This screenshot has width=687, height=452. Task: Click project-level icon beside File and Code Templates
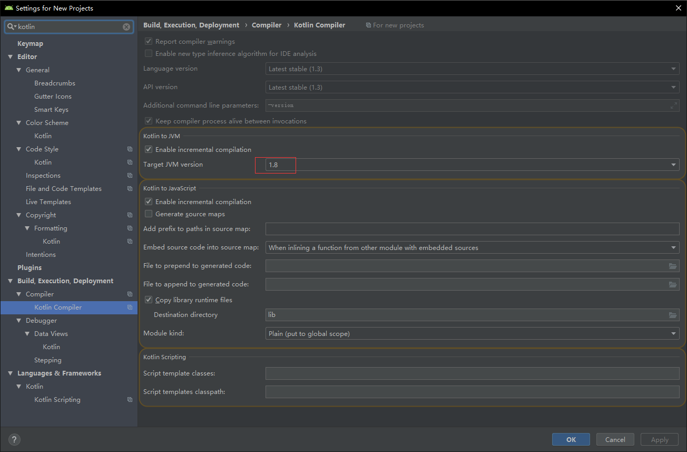click(x=130, y=189)
